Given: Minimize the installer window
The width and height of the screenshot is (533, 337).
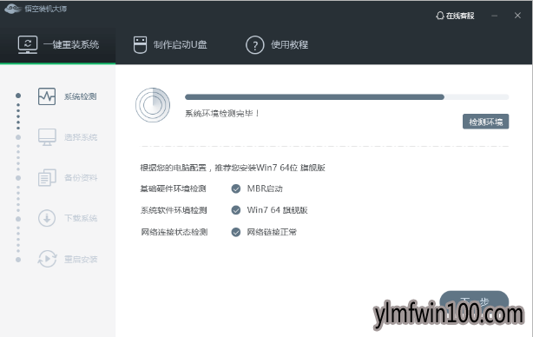Looking at the screenshot, I should (494, 16).
